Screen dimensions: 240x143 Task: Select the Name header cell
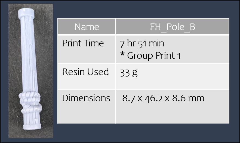tap(87, 26)
